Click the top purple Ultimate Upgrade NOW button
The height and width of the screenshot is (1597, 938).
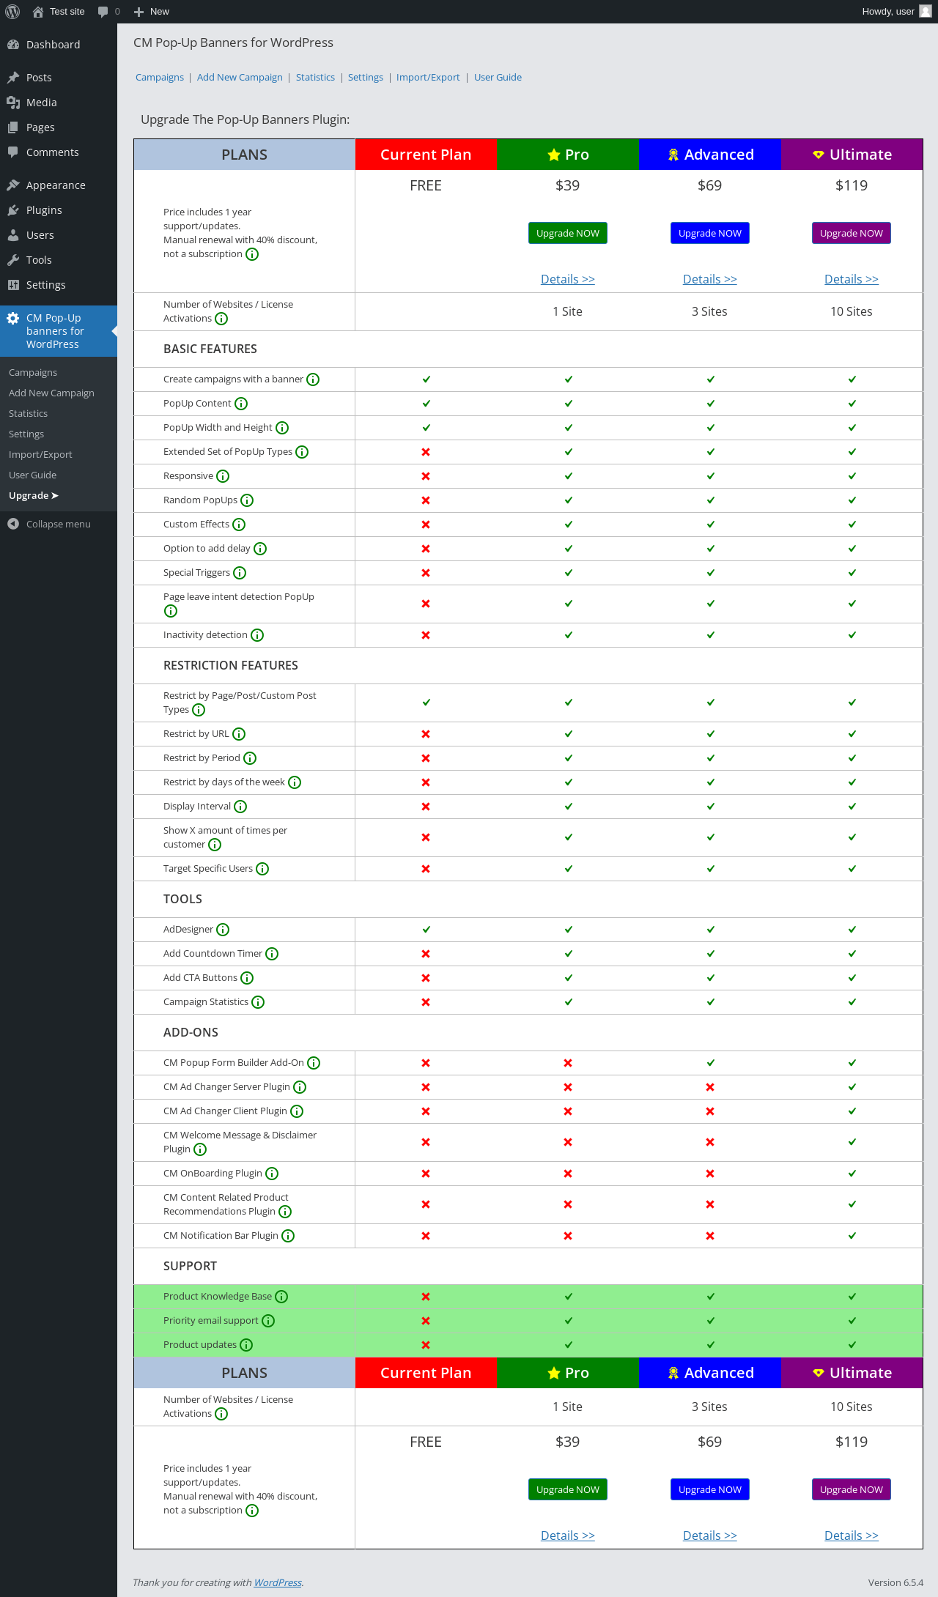point(852,233)
